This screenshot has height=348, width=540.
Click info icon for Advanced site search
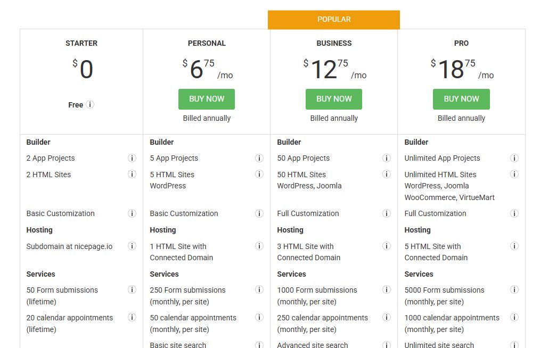coord(387,345)
